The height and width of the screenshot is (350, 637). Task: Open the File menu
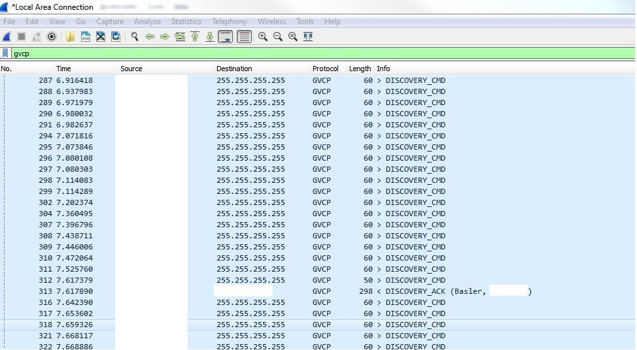click(9, 22)
